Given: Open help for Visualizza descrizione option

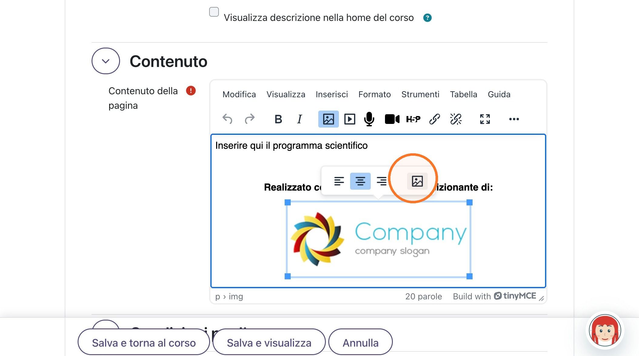Looking at the screenshot, I should tap(427, 18).
